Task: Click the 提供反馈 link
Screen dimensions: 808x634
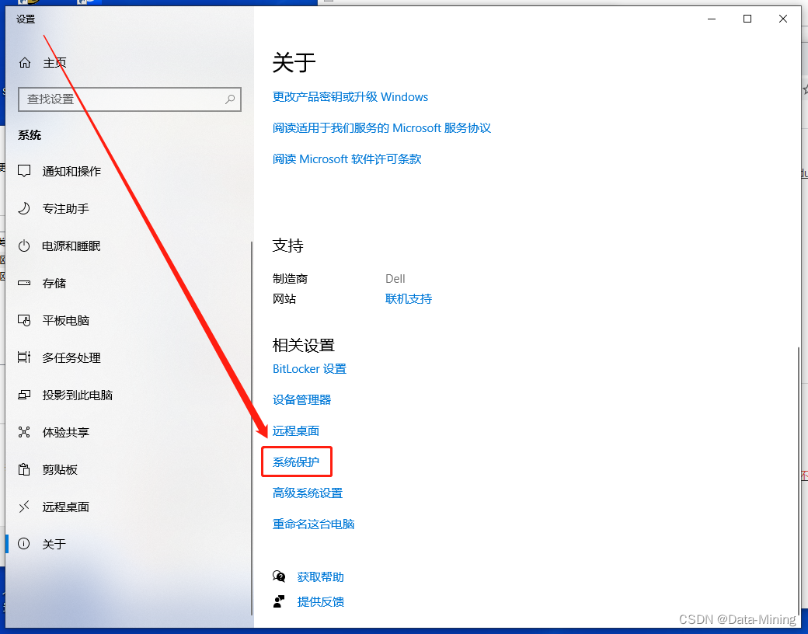Action: (x=321, y=601)
